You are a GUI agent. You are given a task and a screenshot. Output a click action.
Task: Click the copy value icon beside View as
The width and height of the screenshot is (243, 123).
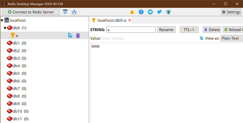pos(201,38)
